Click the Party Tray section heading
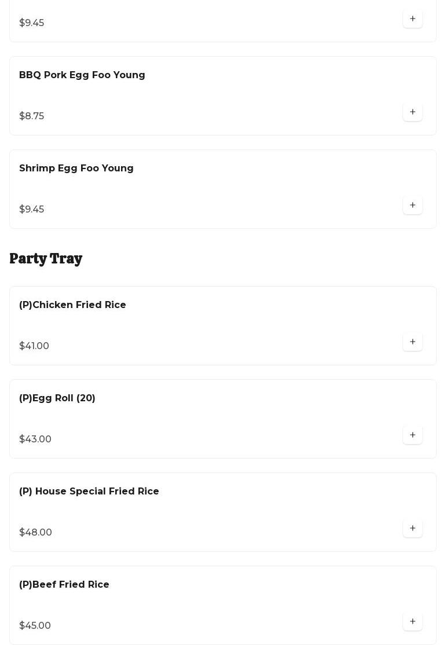 click(x=46, y=258)
